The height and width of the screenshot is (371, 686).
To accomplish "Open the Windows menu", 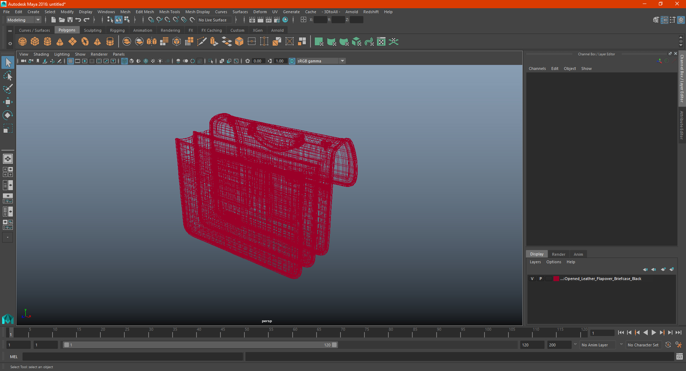I will 106,12.
